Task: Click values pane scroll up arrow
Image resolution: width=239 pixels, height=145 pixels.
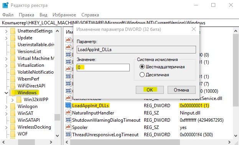Action: click(236, 31)
